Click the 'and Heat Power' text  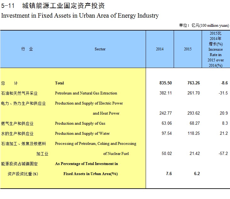106,113
